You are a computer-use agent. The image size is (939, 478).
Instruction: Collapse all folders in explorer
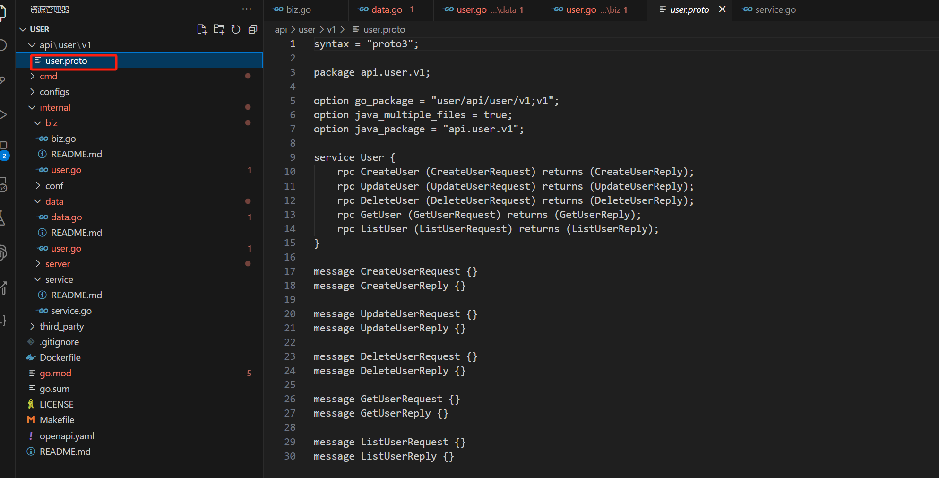[253, 29]
